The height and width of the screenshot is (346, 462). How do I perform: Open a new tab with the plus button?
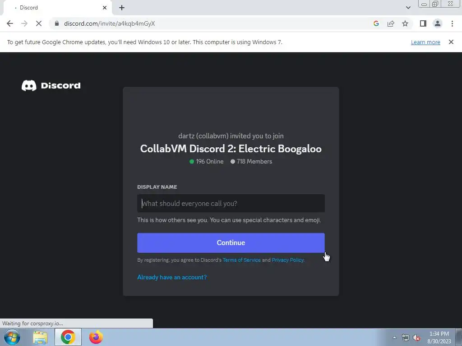(122, 8)
